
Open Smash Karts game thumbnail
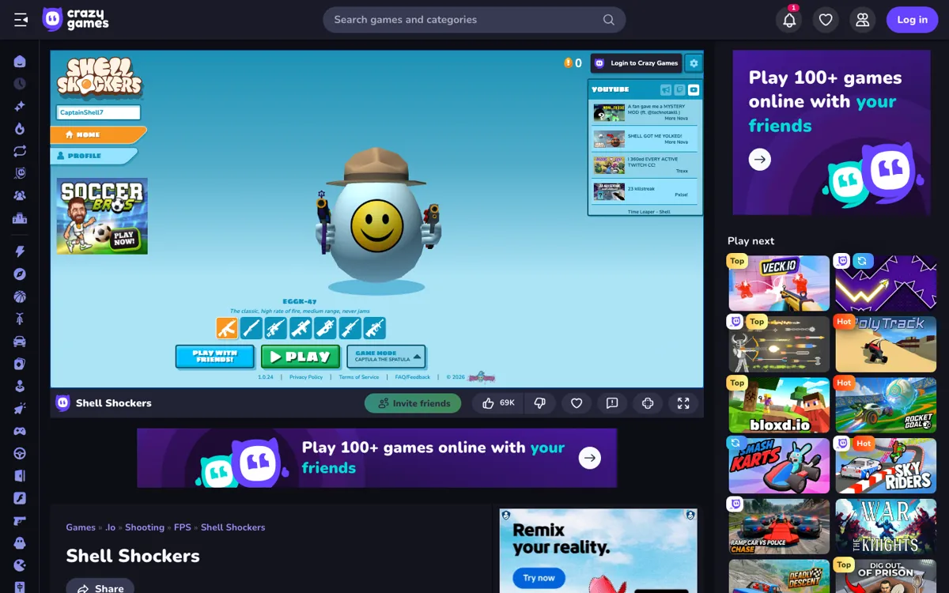(x=779, y=466)
